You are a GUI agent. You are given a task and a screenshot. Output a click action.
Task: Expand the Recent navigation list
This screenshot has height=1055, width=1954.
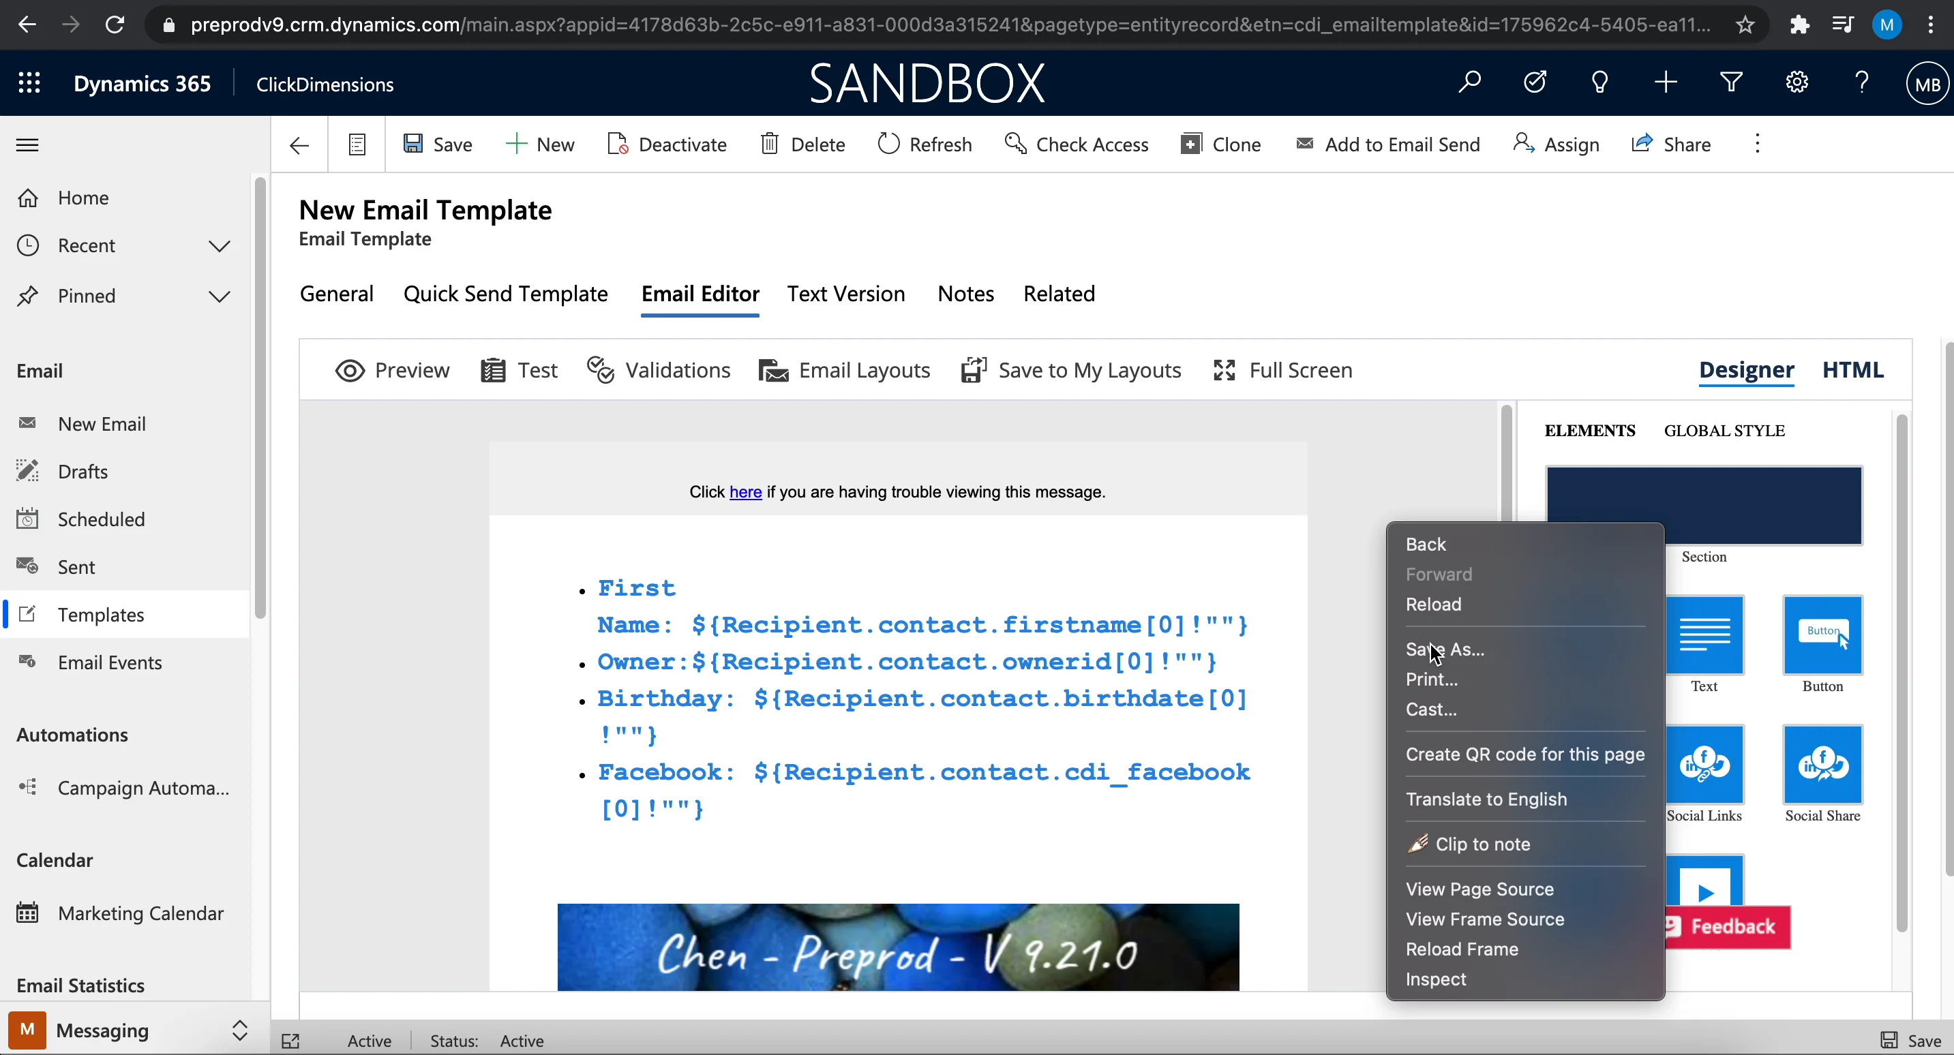[220, 246]
